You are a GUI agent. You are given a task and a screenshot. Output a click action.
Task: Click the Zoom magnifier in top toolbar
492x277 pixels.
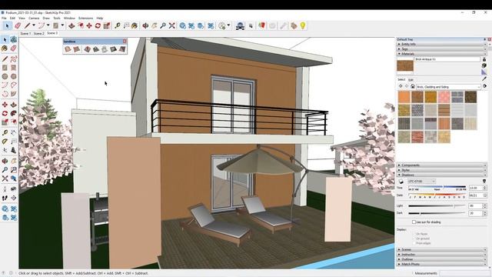pyautogui.click(x=163, y=25)
